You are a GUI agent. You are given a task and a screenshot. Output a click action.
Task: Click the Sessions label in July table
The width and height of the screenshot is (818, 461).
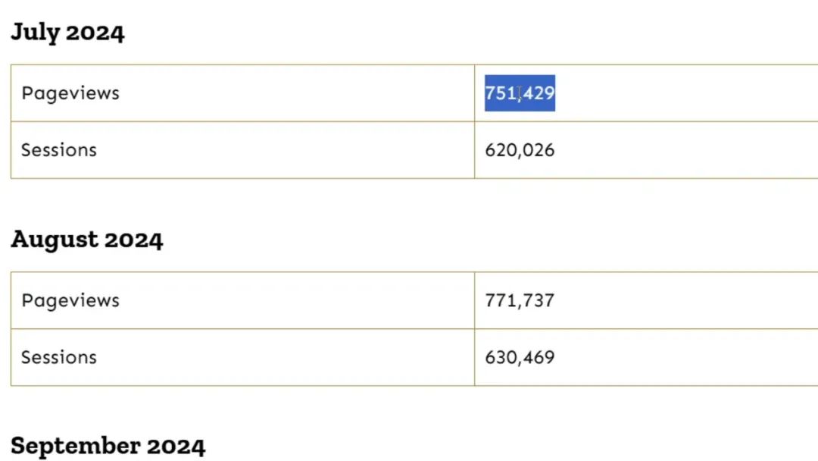click(59, 150)
